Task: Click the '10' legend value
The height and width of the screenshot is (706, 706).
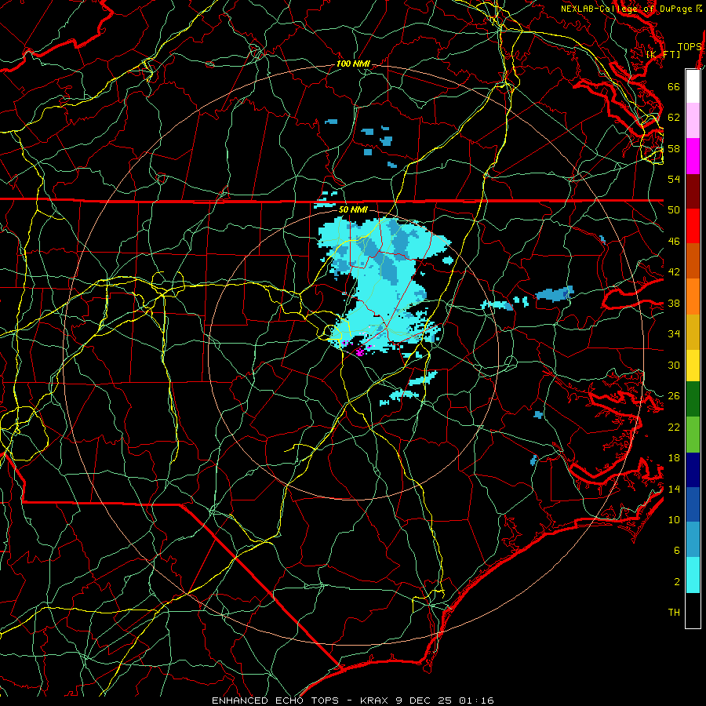Action: [674, 519]
